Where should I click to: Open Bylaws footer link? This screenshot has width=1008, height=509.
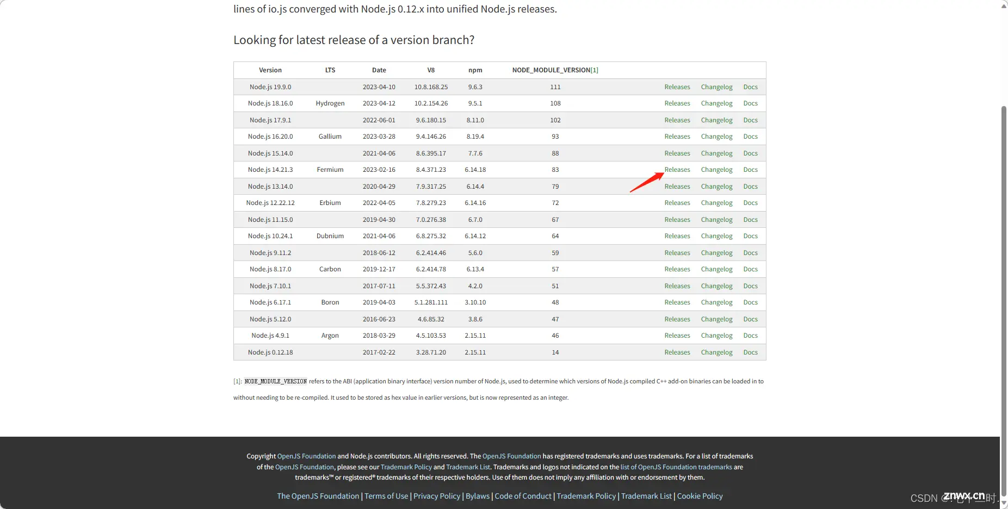tap(478, 496)
